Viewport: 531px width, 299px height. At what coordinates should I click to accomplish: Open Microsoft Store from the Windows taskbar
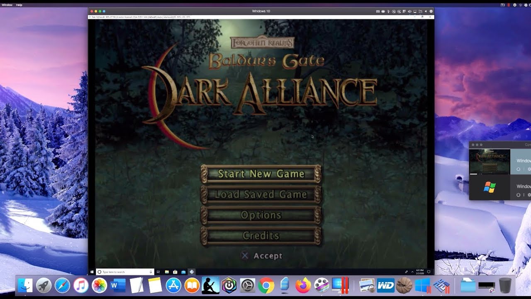click(175, 272)
